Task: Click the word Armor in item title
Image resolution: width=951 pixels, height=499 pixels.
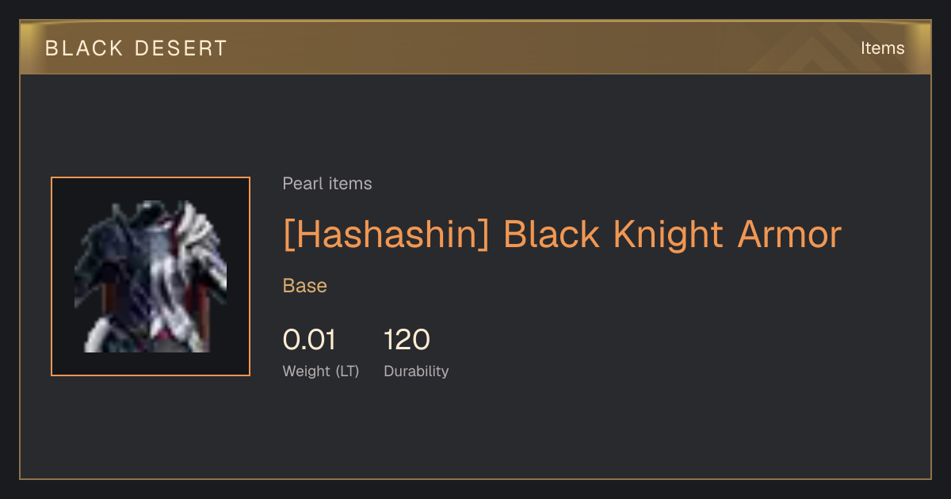Action: (x=789, y=235)
